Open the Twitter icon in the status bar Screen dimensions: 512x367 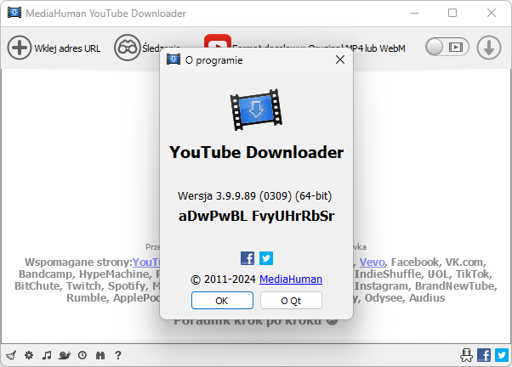tap(502, 355)
